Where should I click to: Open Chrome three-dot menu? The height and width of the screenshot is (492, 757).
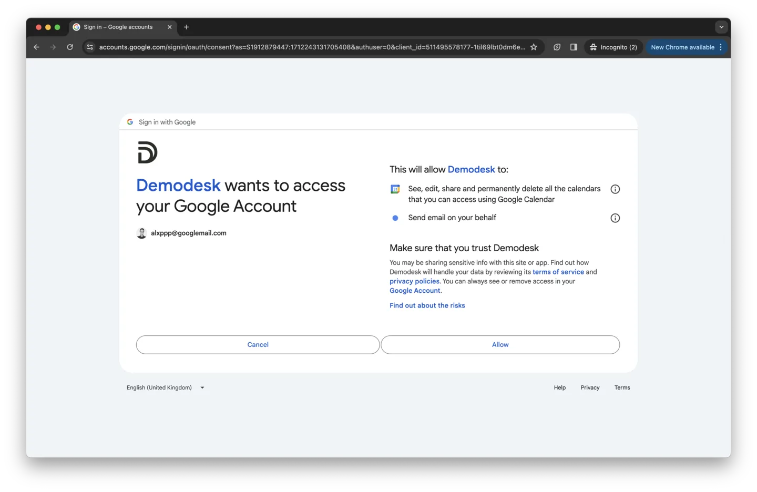tap(721, 47)
